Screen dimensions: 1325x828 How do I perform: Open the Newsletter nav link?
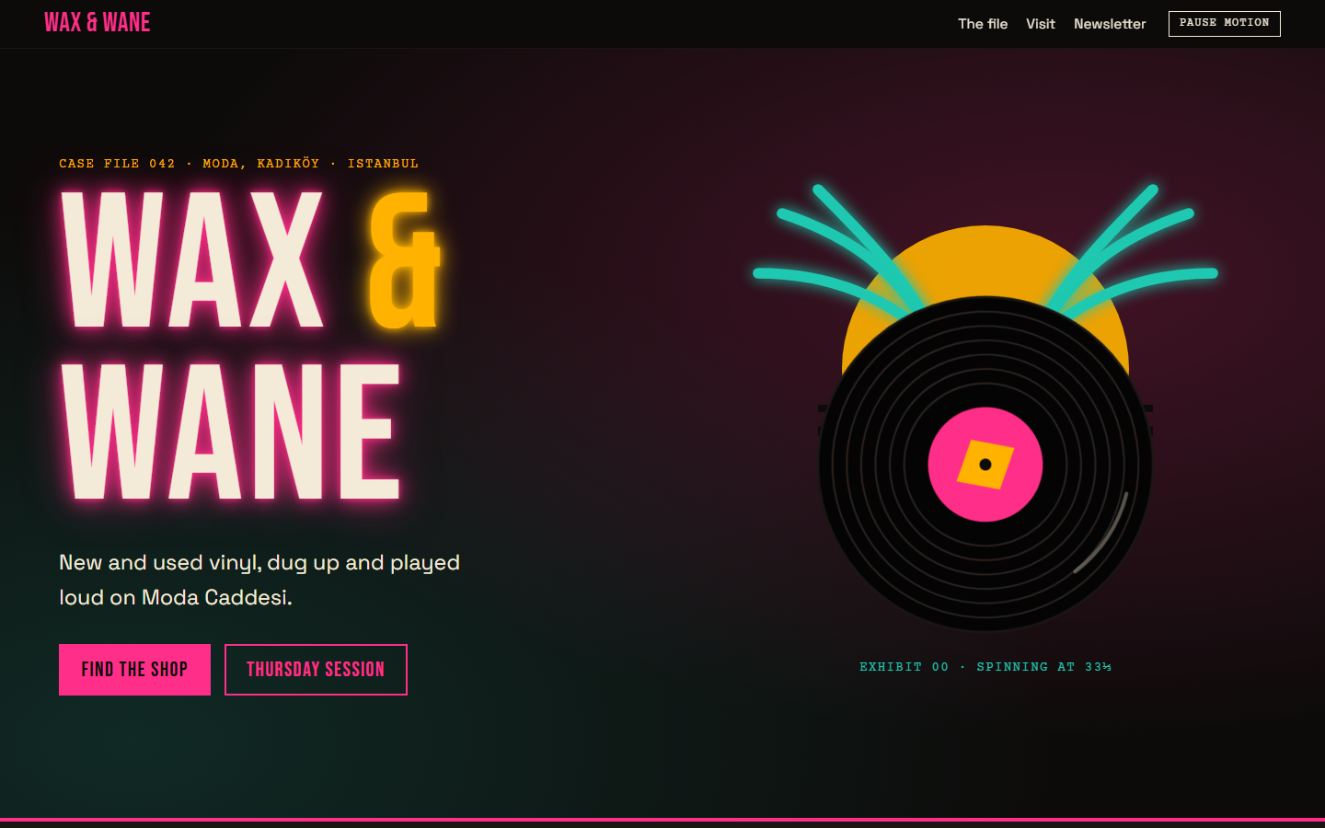click(x=1110, y=24)
